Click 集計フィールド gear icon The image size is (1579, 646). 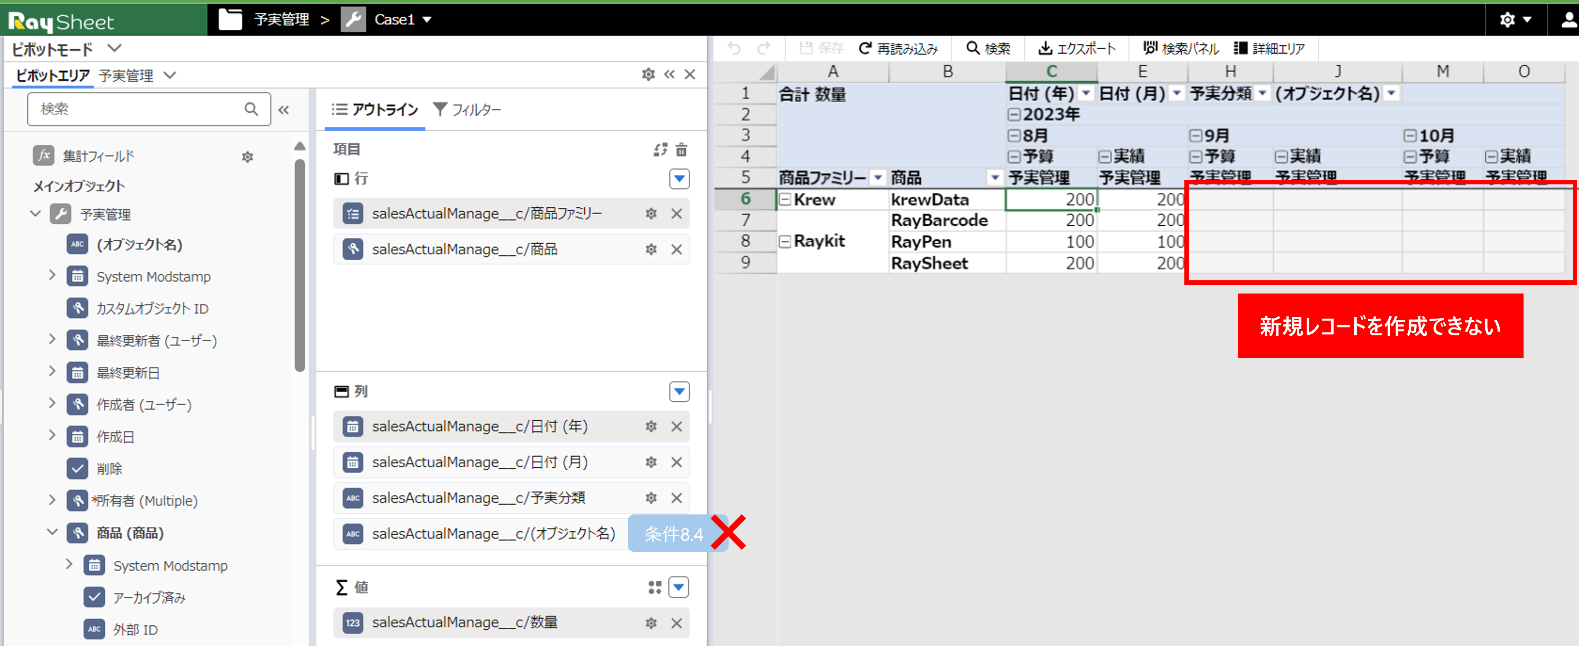coord(248,157)
